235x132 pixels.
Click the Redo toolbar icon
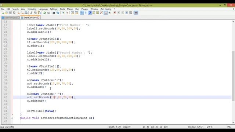click(48, 13)
